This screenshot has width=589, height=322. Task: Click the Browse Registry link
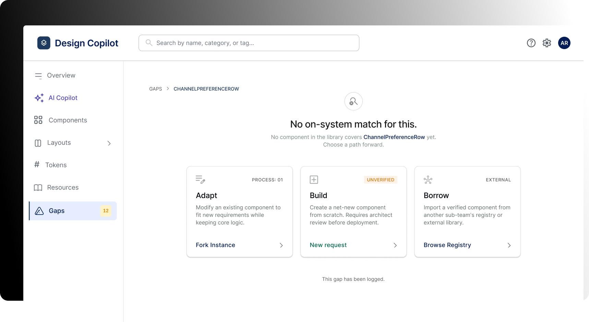[x=447, y=245]
